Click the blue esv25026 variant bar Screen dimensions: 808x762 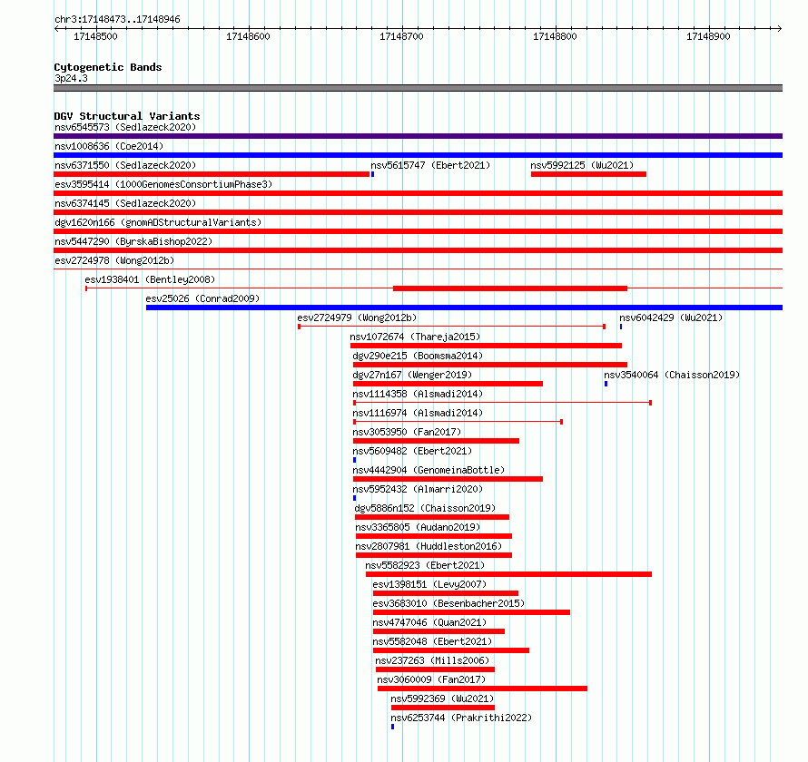(x=464, y=308)
